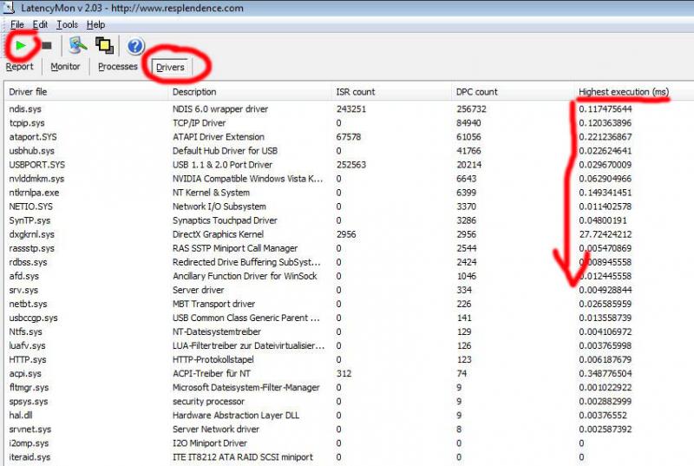Click the system analysis toolbar icon
694x466 pixels.
click(78, 45)
